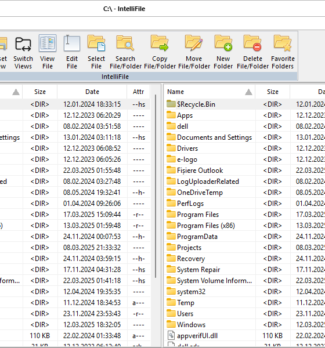Click date 12.04.2024 19:35:35 in left pane
The height and width of the screenshot is (348, 325).
pyautogui.click(x=92, y=291)
